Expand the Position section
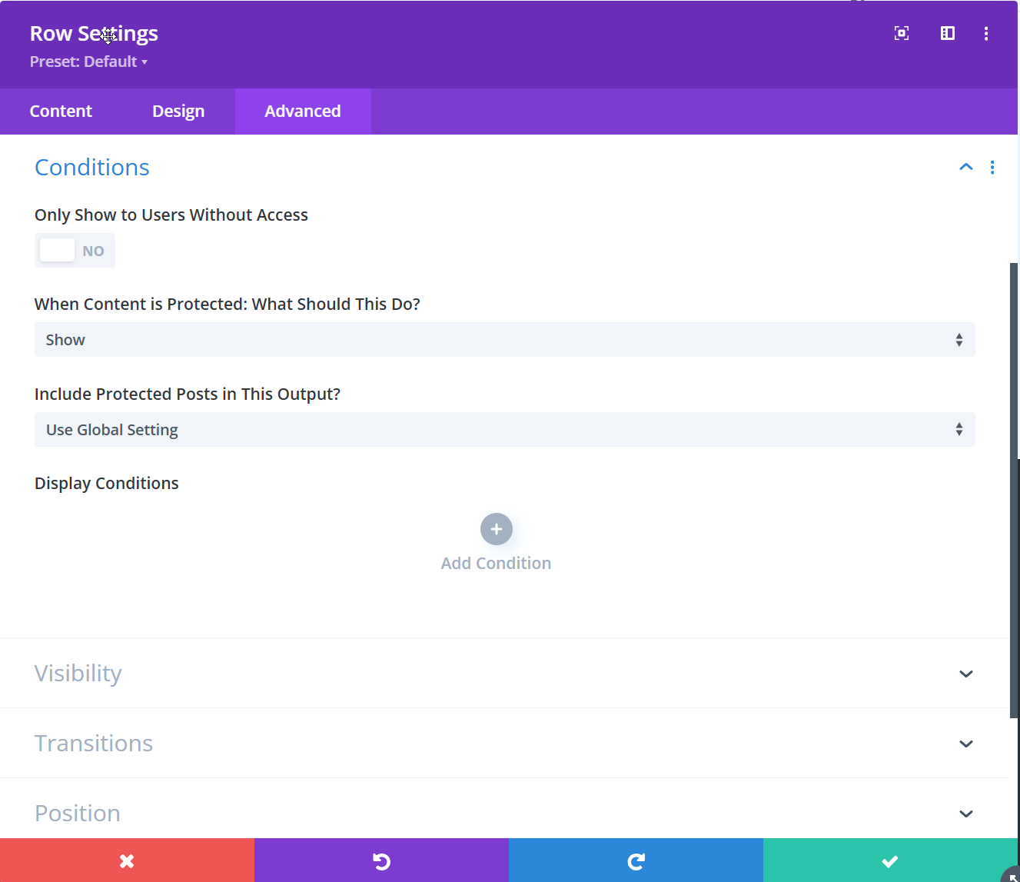The width and height of the screenshot is (1020, 882). [966, 814]
